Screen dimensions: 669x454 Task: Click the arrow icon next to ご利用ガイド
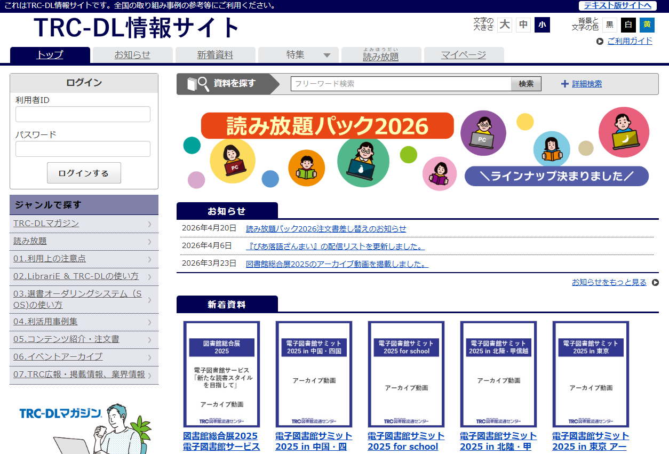click(600, 41)
